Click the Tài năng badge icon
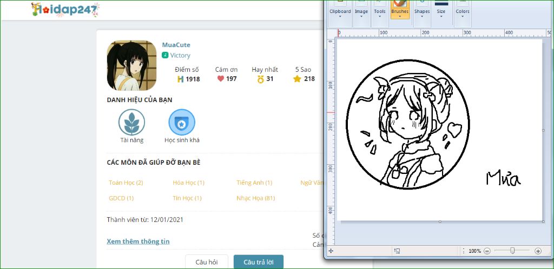 [132, 122]
